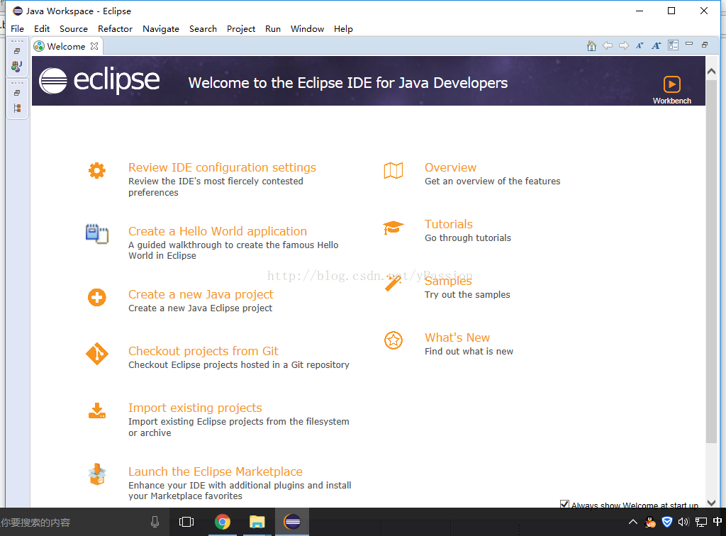The width and height of the screenshot is (726, 536).
Task: Click the Marketplace box icon
Action: coord(96,474)
